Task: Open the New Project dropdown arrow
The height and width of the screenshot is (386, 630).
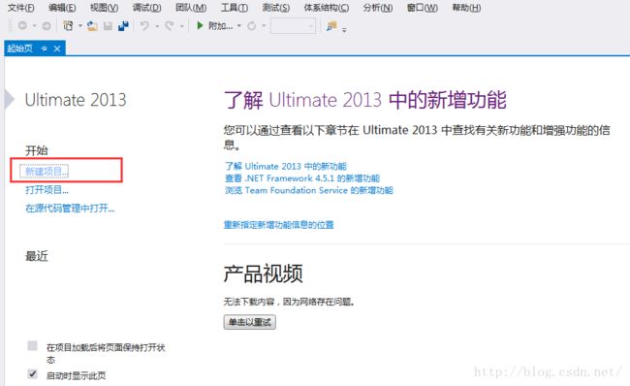Action: [80, 26]
